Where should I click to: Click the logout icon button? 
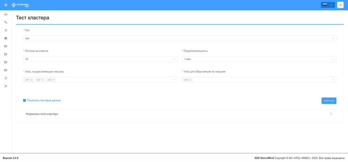pyautogui.click(x=340, y=5)
